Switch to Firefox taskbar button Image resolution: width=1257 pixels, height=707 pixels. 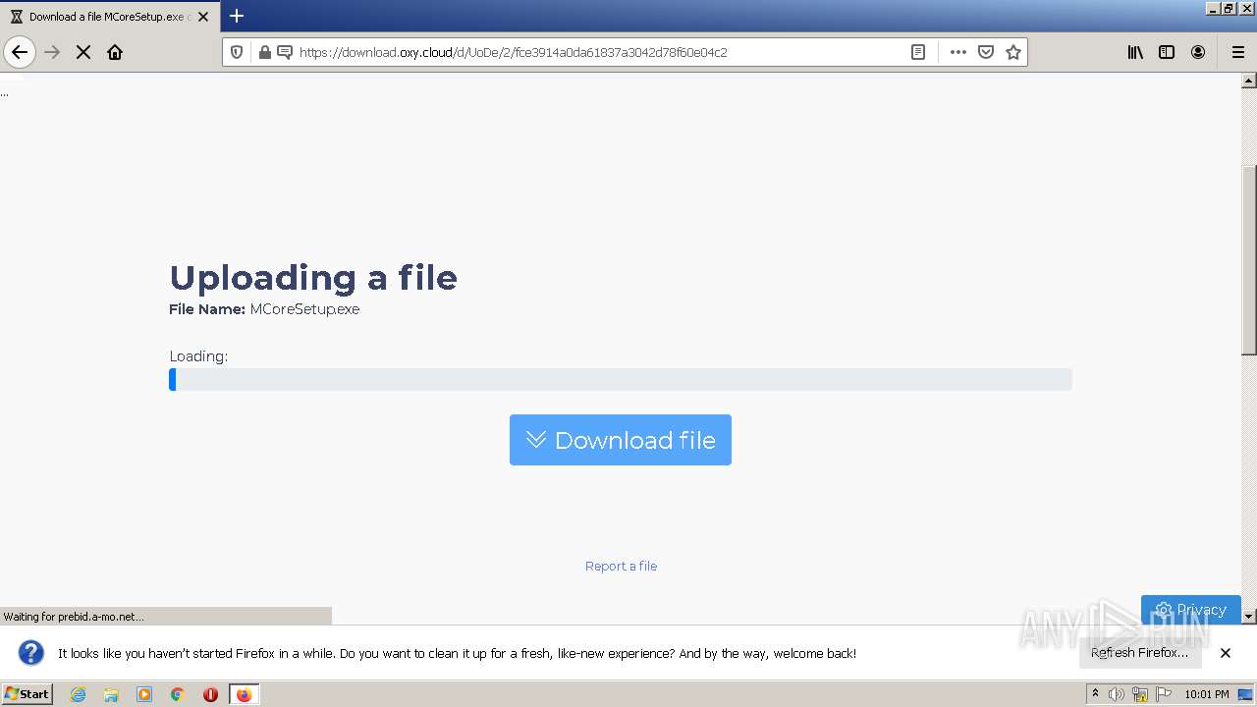click(x=244, y=694)
